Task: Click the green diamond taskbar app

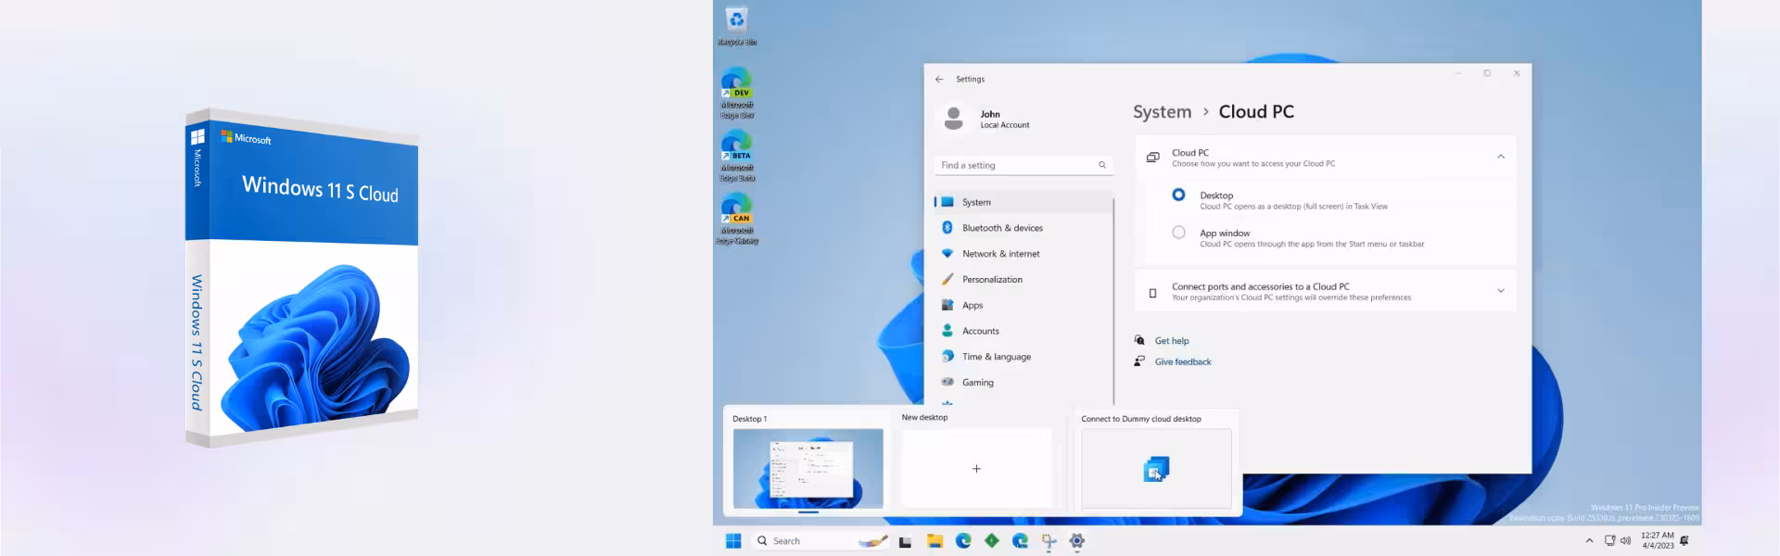Action: pyautogui.click(x=992, y=541)
